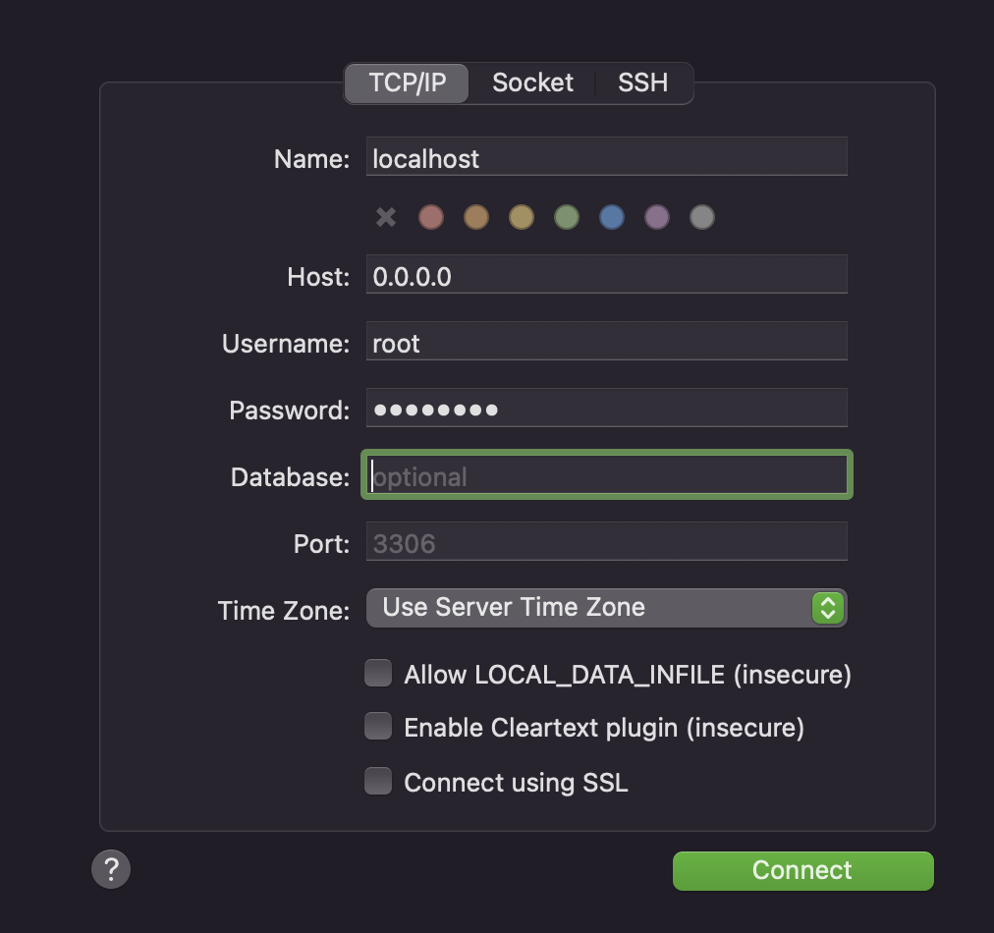Pick the green color tag
Viewport: 994px width, 933px height.
(x=567, y=217)
